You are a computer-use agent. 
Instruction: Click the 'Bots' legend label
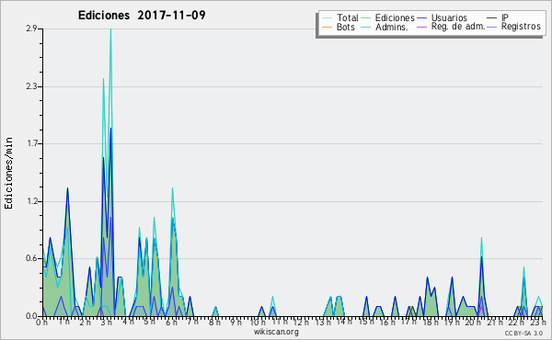click(x=345, y=27)
